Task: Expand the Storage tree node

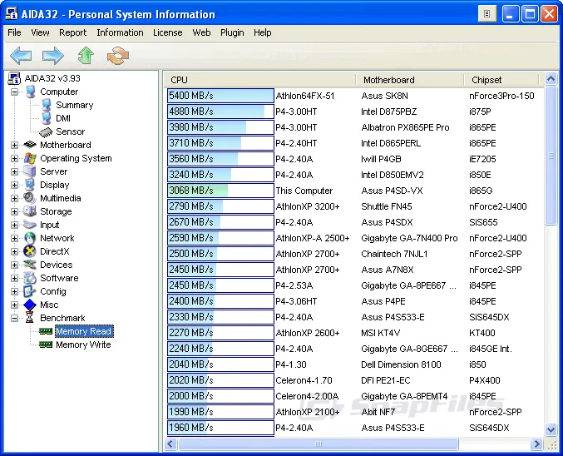Action: coord(14,211)
